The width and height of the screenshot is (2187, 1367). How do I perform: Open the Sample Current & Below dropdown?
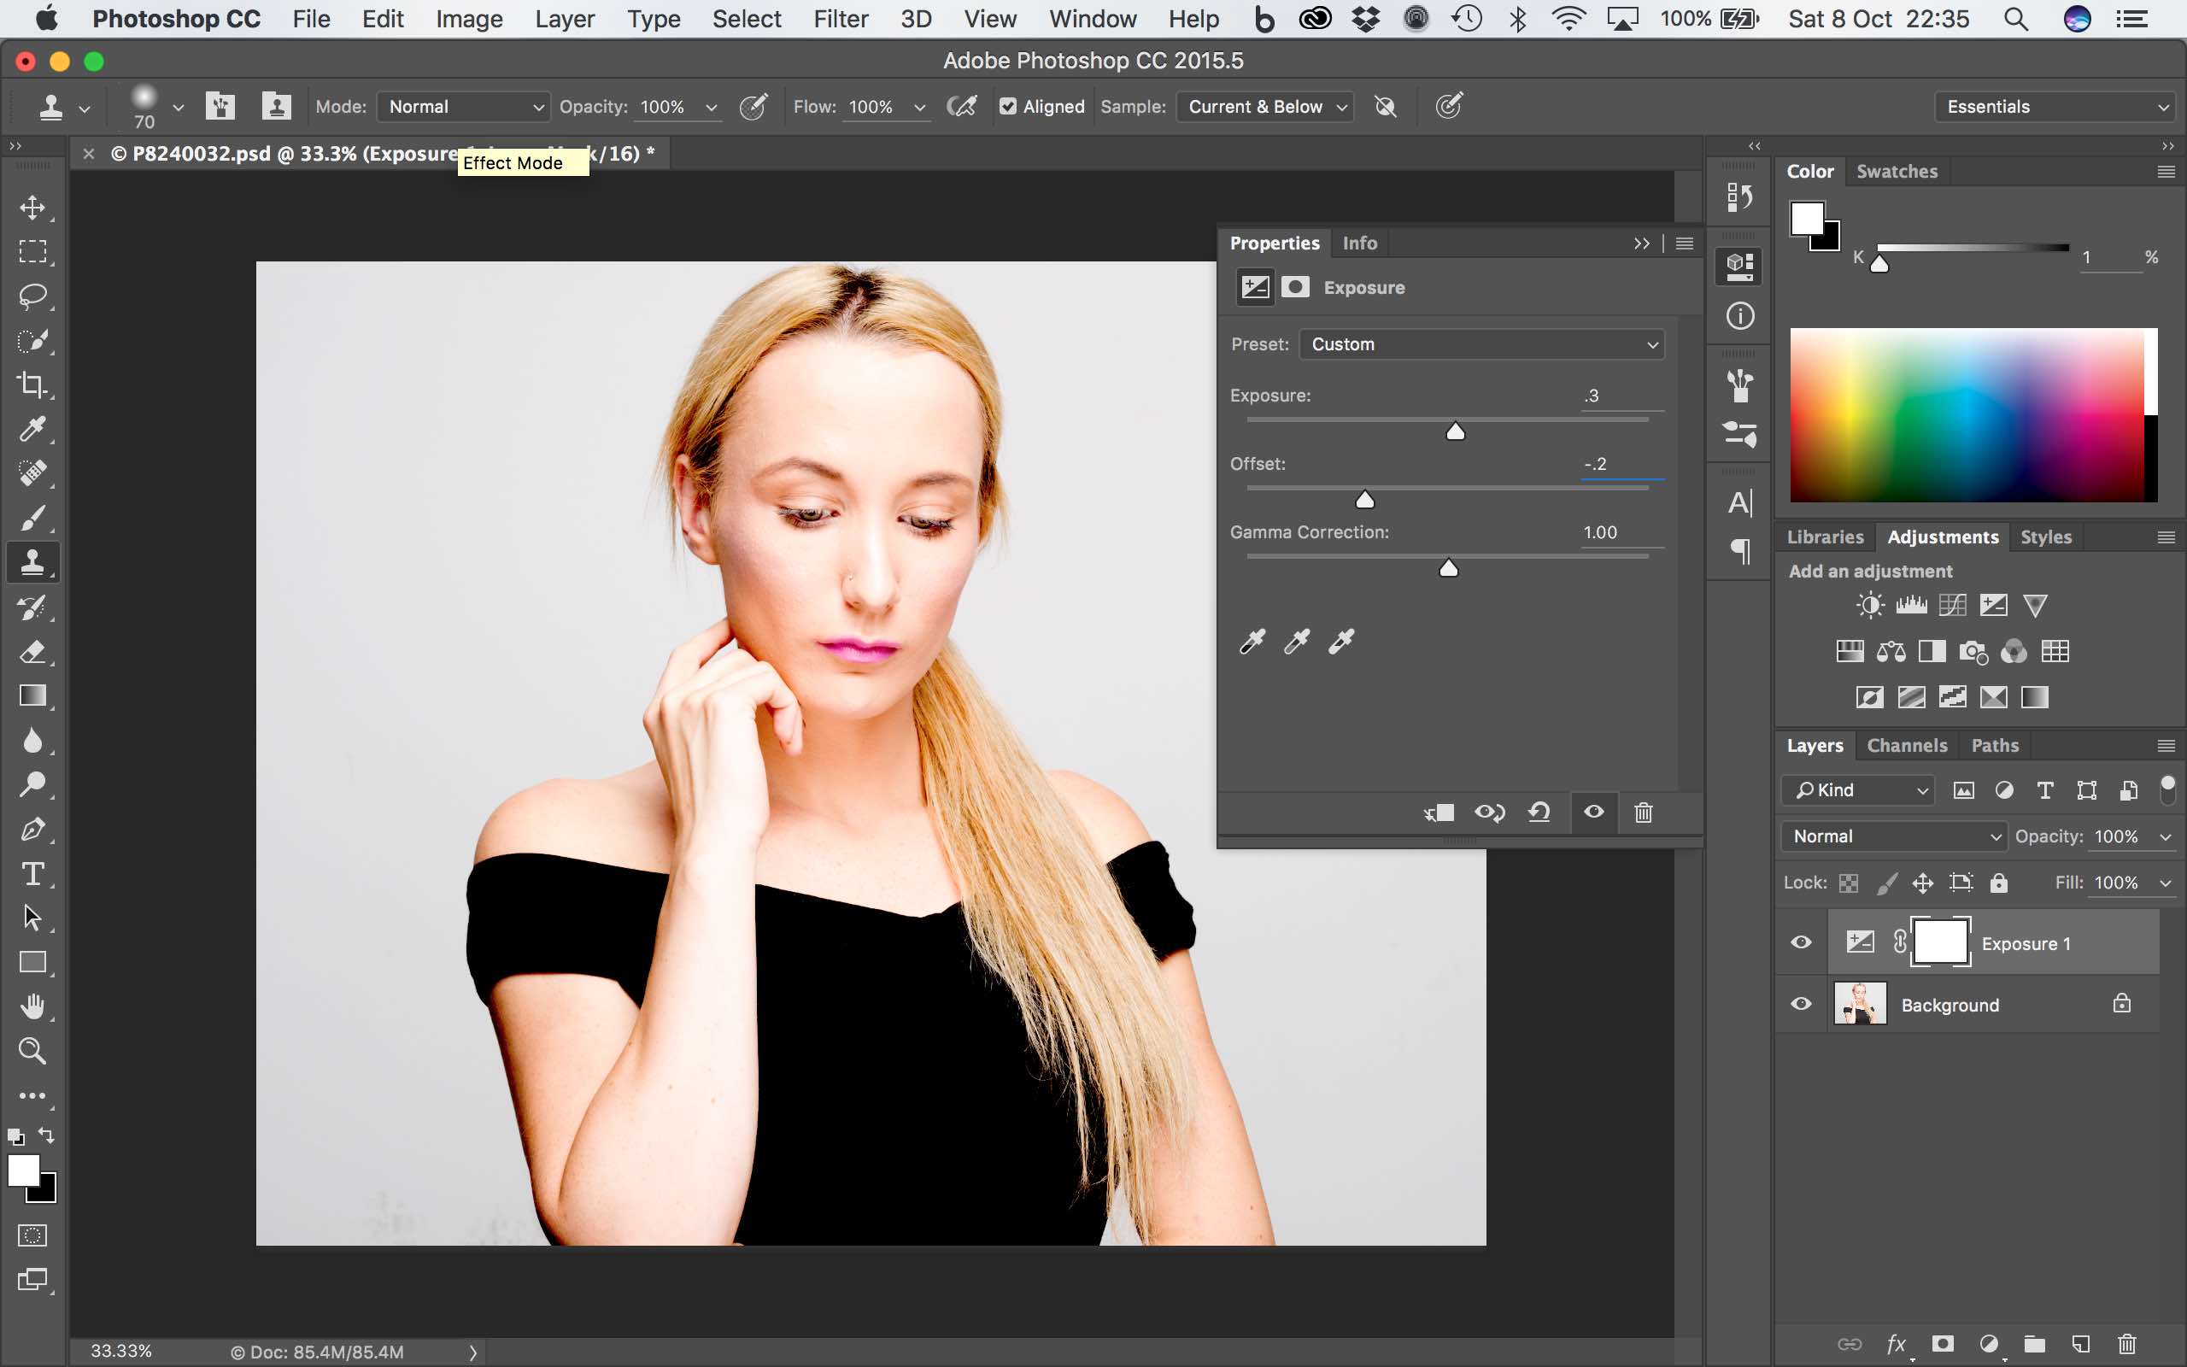(1265, 107)
